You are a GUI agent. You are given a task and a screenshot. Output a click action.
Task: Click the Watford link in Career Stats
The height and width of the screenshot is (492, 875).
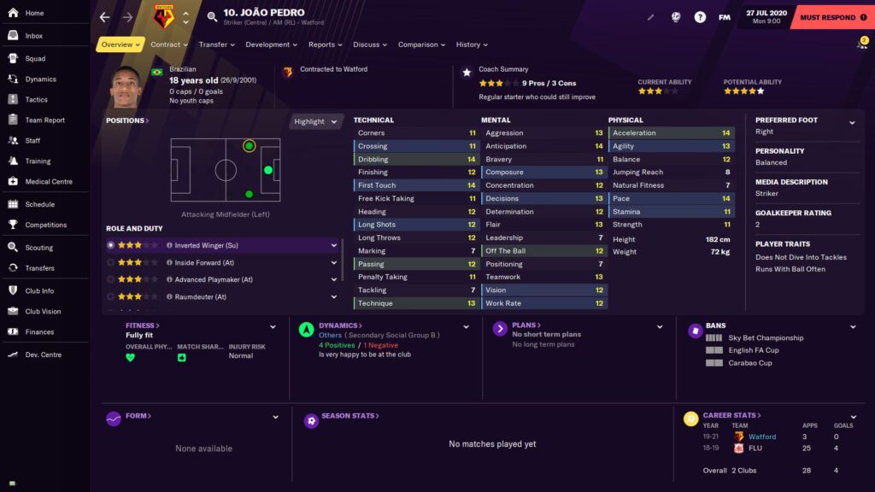(x=761, y=436)
